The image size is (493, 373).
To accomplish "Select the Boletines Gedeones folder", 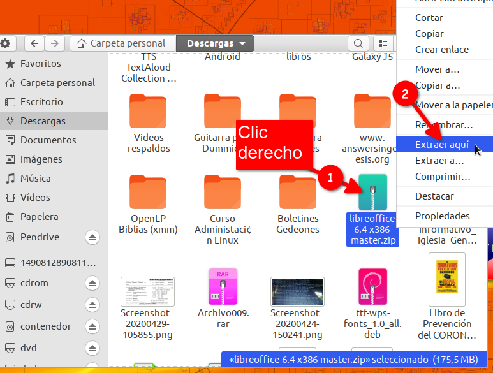I will pyautogui.click(x=298, y=192).
